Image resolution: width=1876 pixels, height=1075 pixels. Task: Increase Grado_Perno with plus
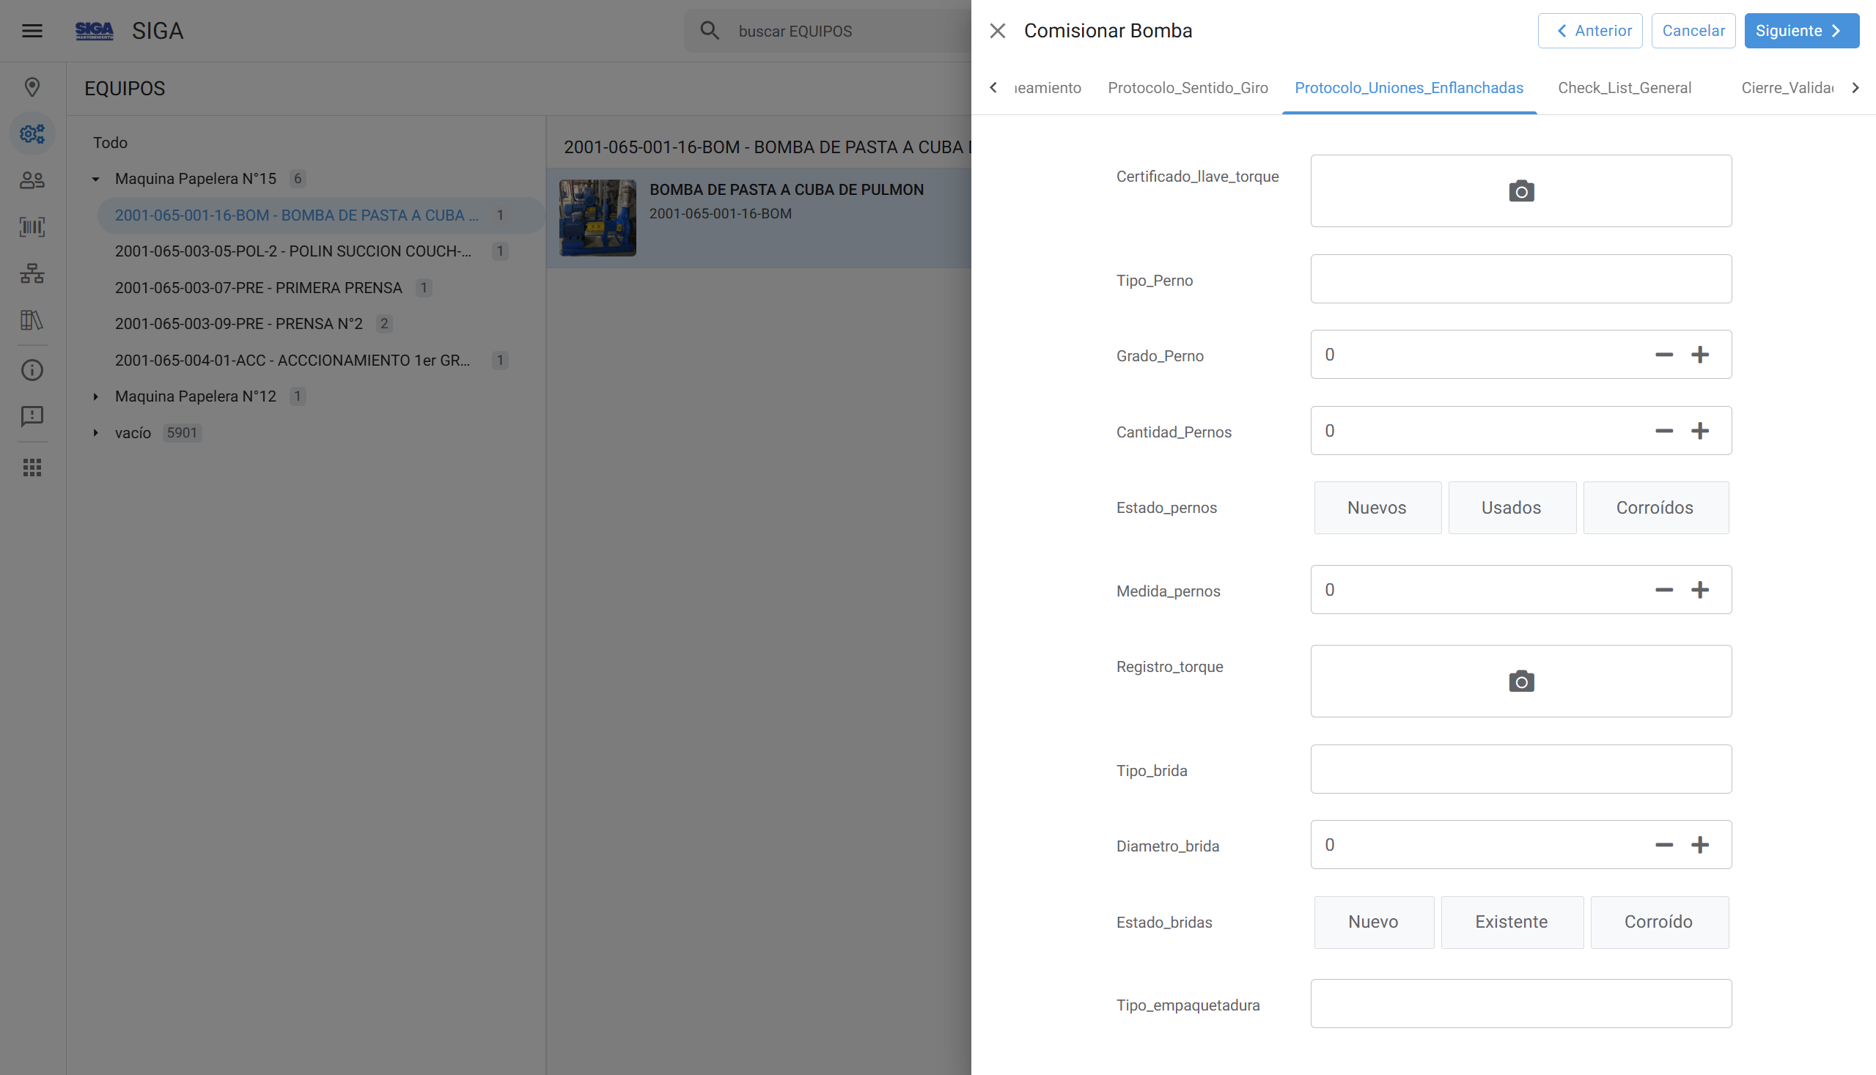[1699, 355]
